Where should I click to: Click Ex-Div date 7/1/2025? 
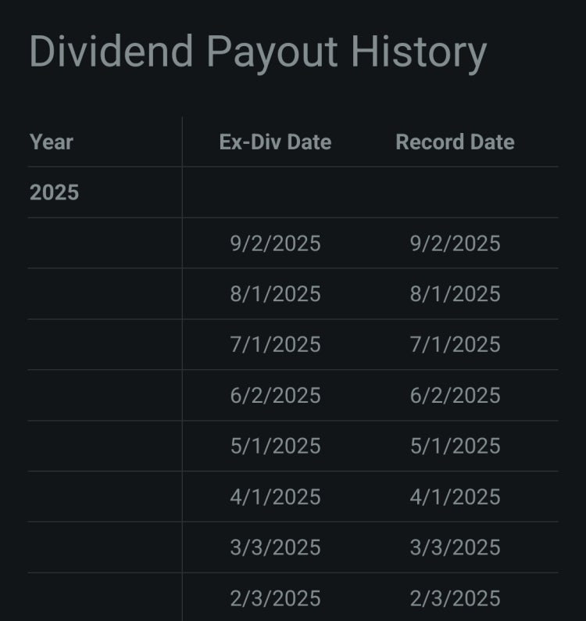coord(275,345)
